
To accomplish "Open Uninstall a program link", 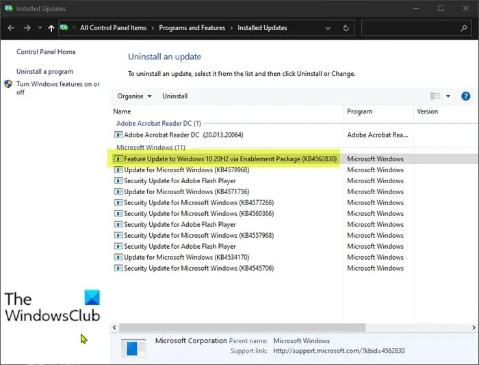I will (45, 71).
